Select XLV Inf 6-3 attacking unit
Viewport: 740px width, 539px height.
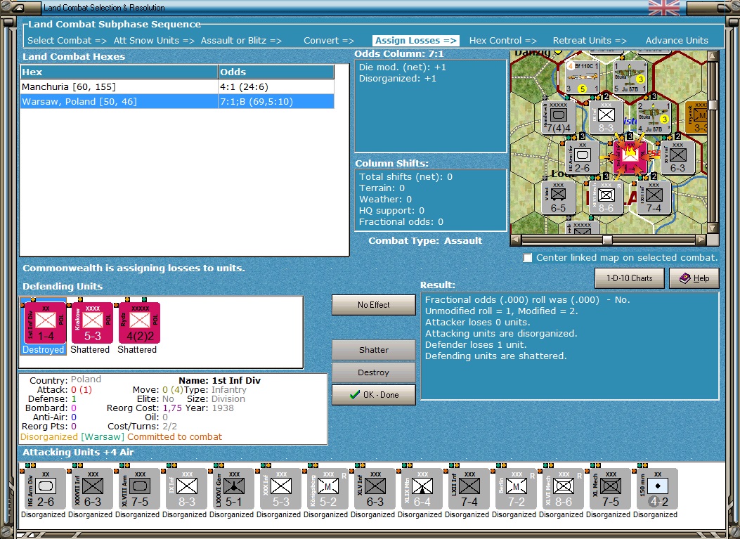click(375, 488)
